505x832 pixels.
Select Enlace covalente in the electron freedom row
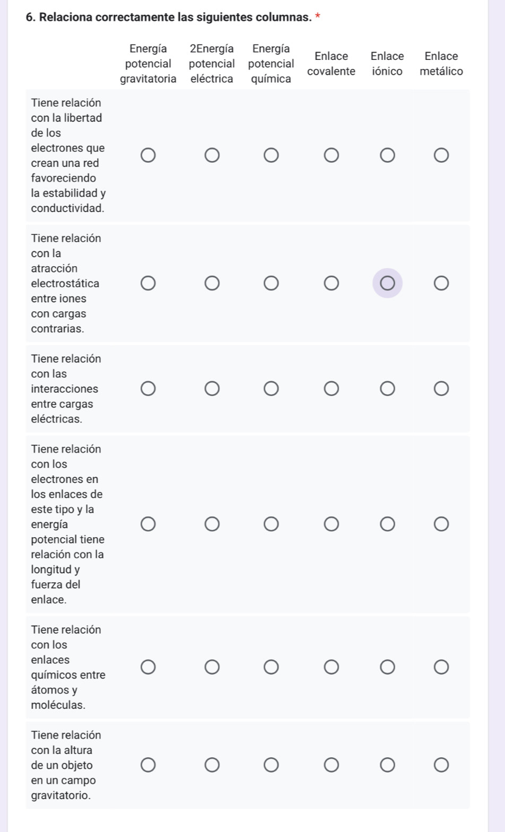click(x=331, y=155)
